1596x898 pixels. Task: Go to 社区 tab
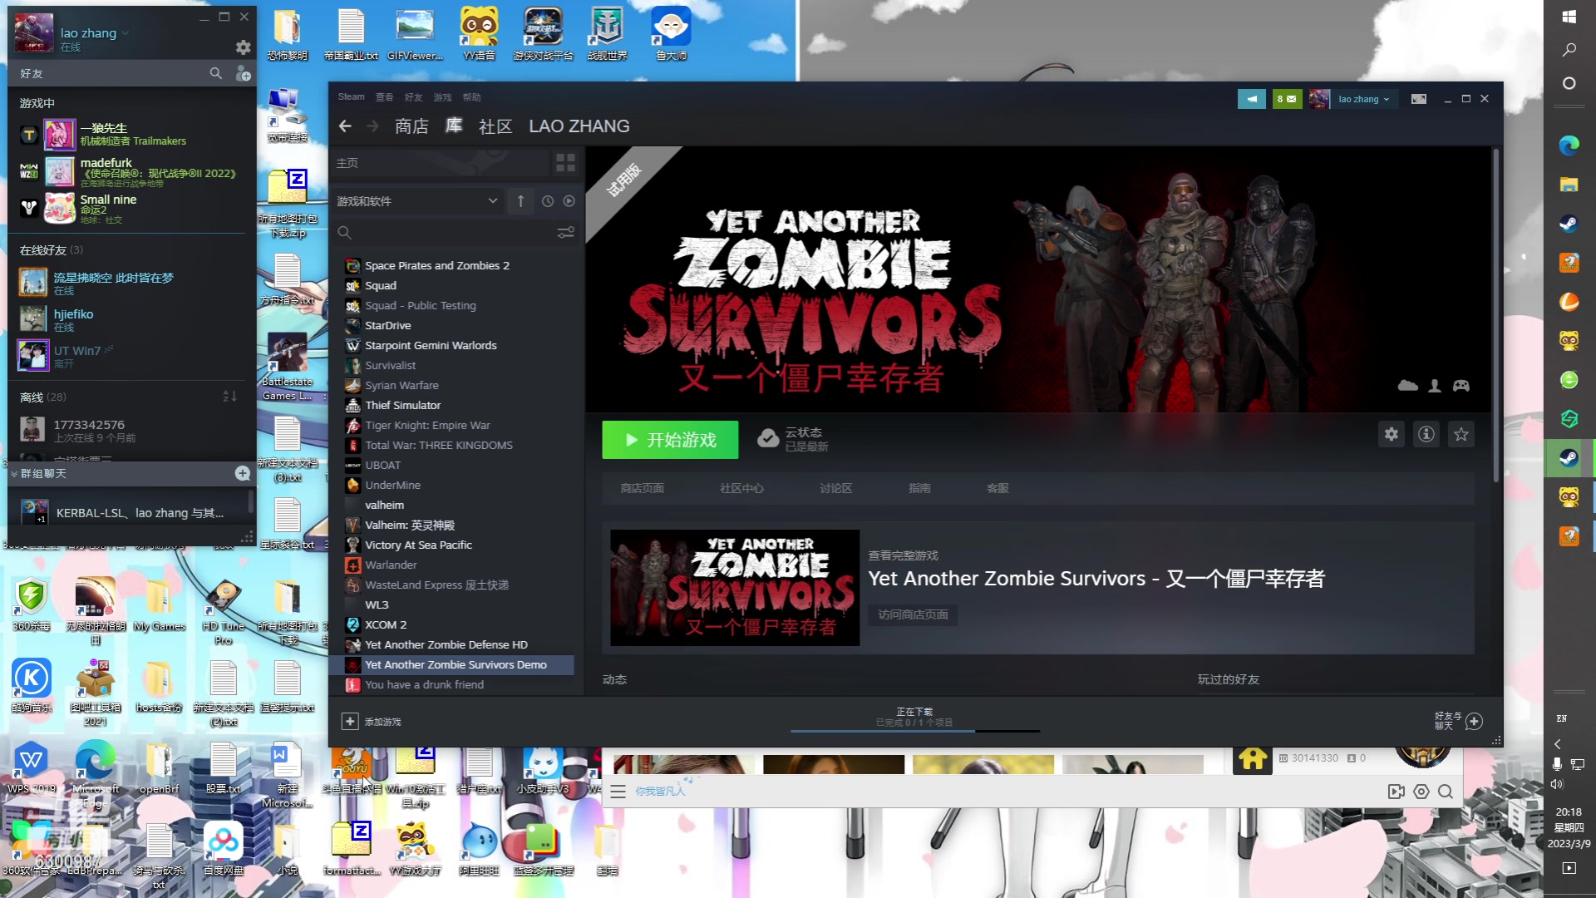(495, 126)
